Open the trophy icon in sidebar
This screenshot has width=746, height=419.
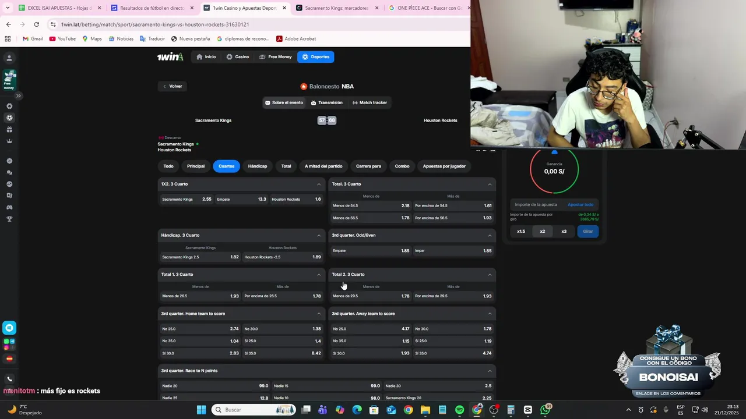(x=9, y=219)
